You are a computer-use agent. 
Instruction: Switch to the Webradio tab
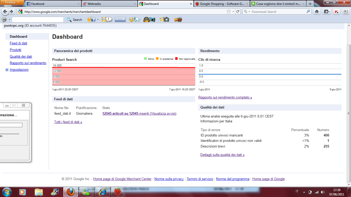click(109, 4)
